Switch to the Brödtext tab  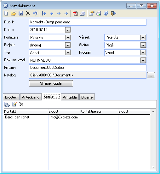pos(11,97)
